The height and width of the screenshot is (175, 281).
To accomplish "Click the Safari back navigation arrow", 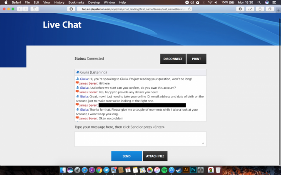I will click(19, 9).
